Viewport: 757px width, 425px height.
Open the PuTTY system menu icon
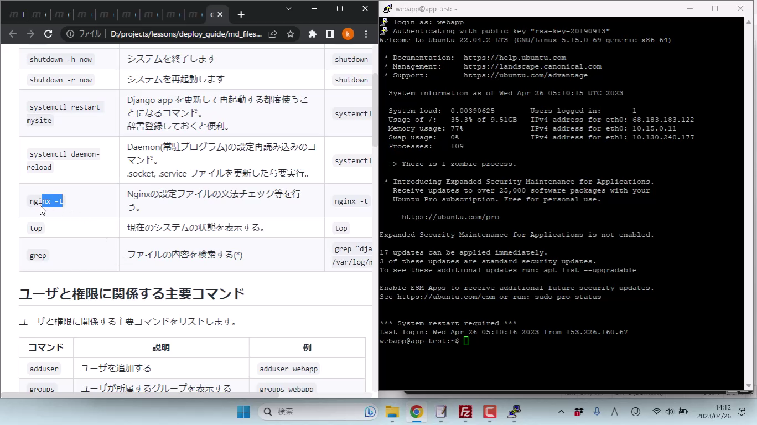click(387, 8)
